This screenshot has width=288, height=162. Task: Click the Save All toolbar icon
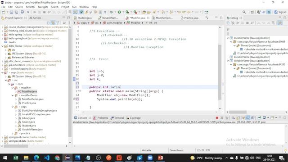click(16, 12)
